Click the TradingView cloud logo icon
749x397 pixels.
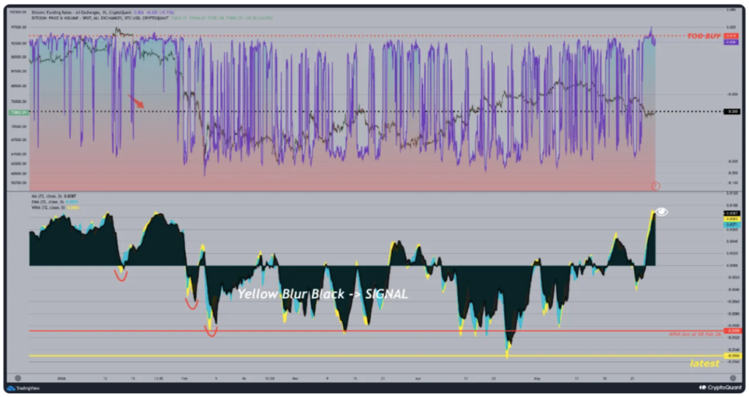tap(10, 388)
